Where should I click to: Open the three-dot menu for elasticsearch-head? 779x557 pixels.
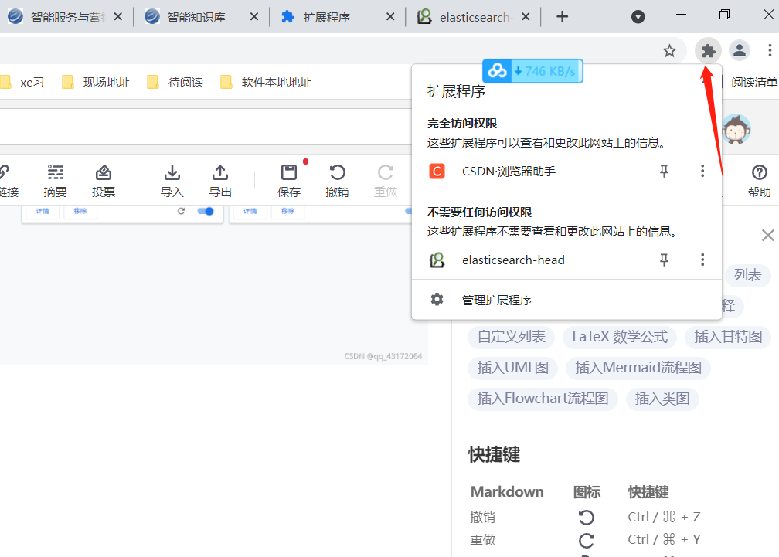pyautogui.click(x=702, y=260)
